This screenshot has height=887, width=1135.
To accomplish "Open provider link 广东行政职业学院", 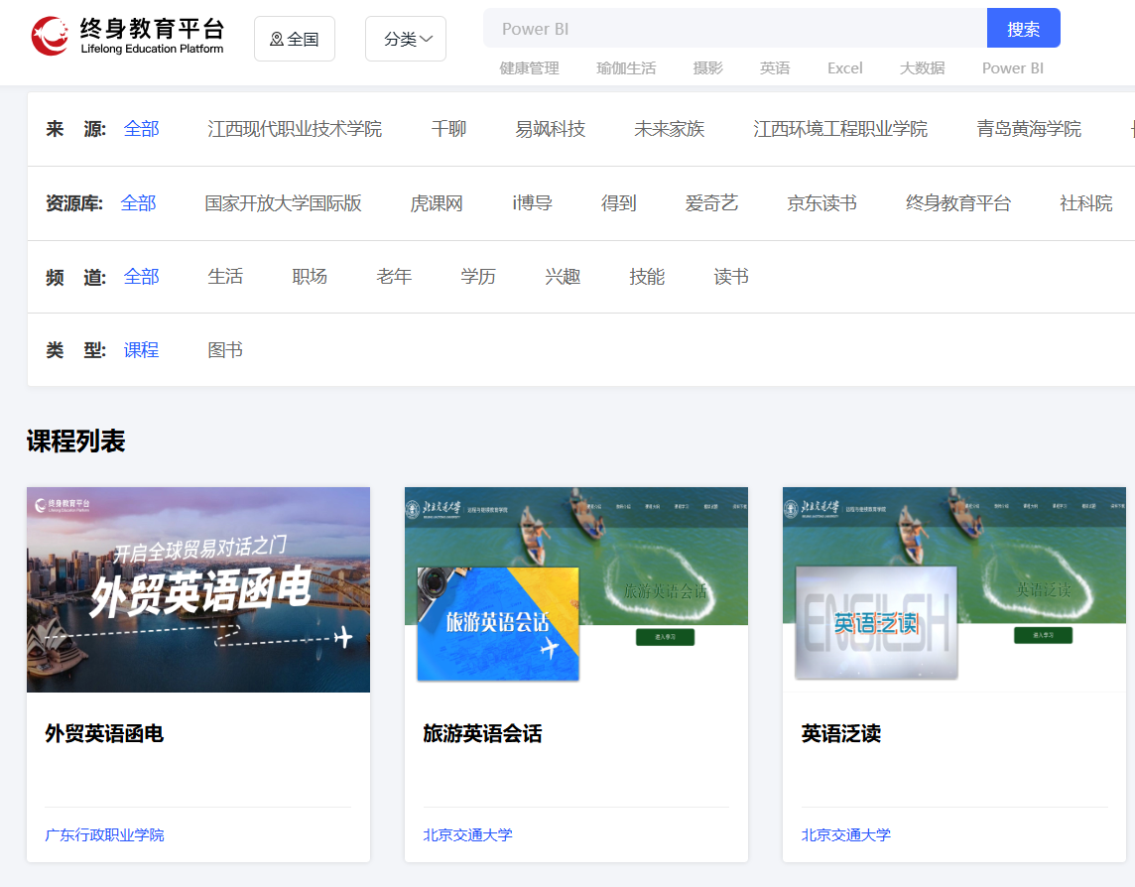I will point(105,834).
